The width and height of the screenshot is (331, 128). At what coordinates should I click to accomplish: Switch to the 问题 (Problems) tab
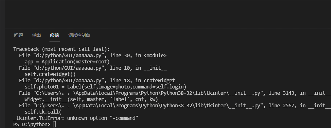18,35
